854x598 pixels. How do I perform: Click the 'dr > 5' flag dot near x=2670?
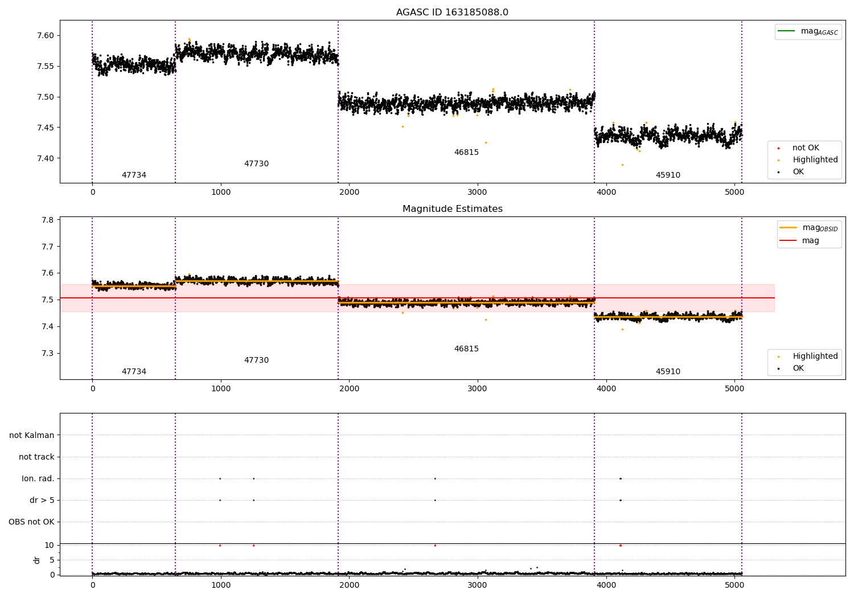(435, 501)
